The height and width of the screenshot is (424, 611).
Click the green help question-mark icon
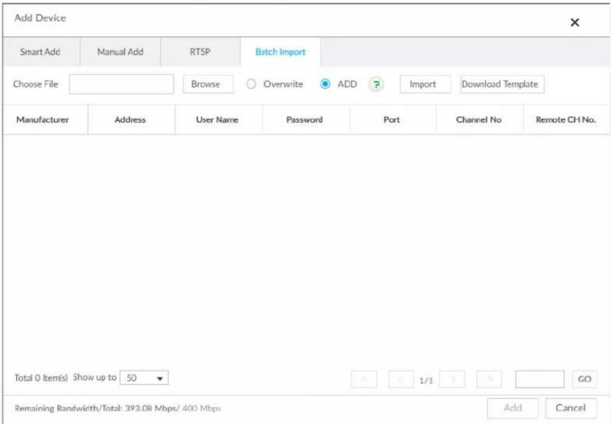click(376, 84)
